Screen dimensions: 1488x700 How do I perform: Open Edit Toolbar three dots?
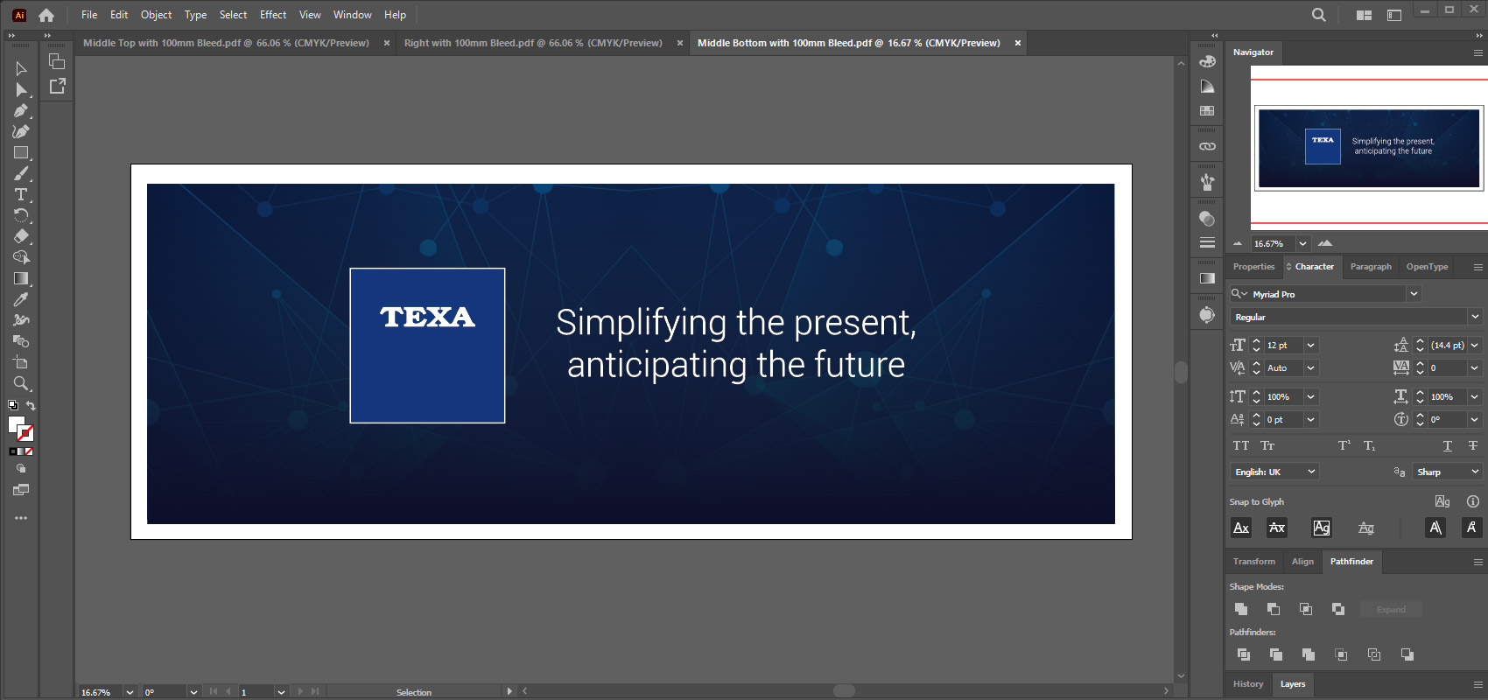tap(21, 518)
